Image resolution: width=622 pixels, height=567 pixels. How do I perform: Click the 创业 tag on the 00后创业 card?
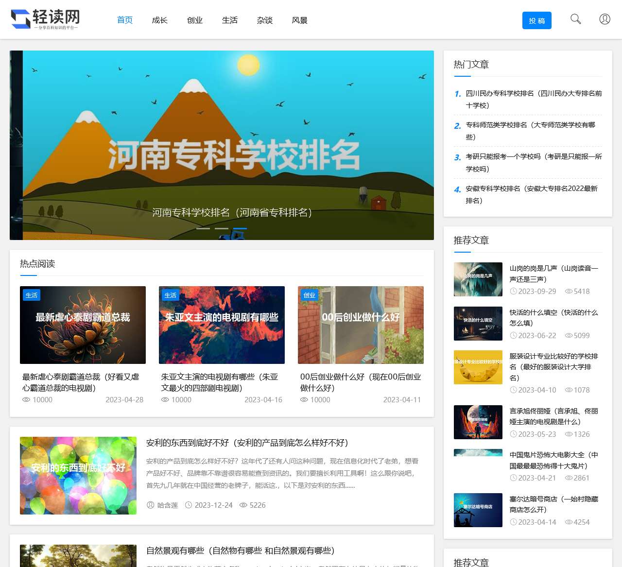[x=309, y=295]
